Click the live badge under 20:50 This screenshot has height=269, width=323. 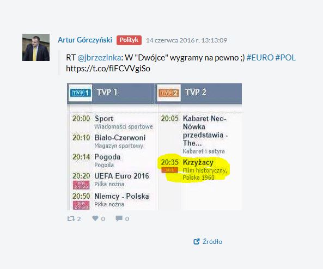[x=81, y=205]
